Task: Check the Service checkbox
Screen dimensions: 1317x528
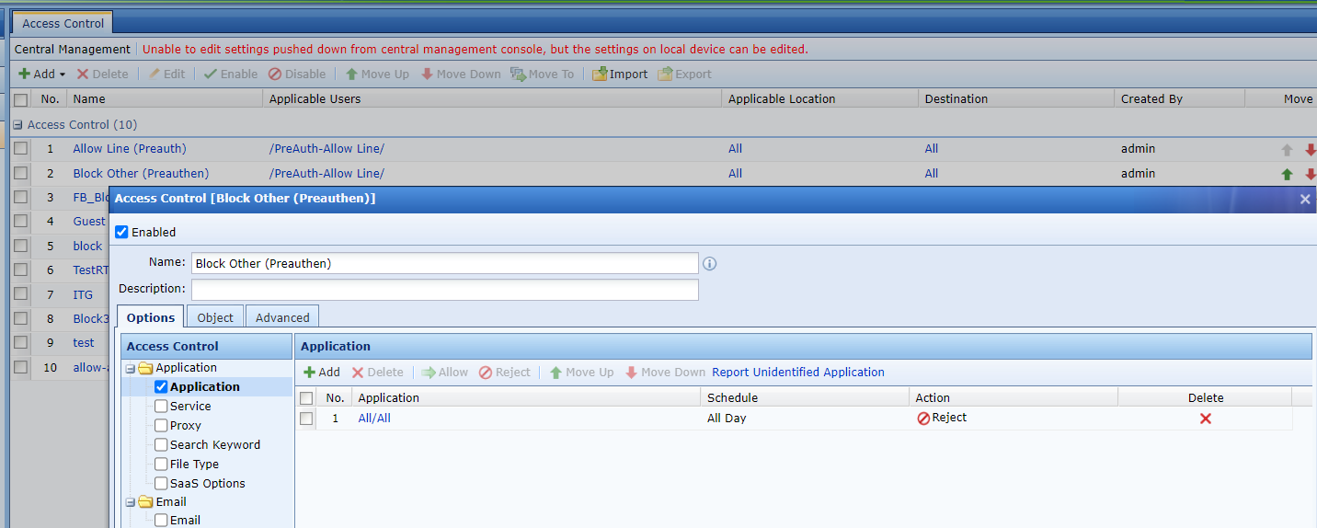Action: coord(161,407)
